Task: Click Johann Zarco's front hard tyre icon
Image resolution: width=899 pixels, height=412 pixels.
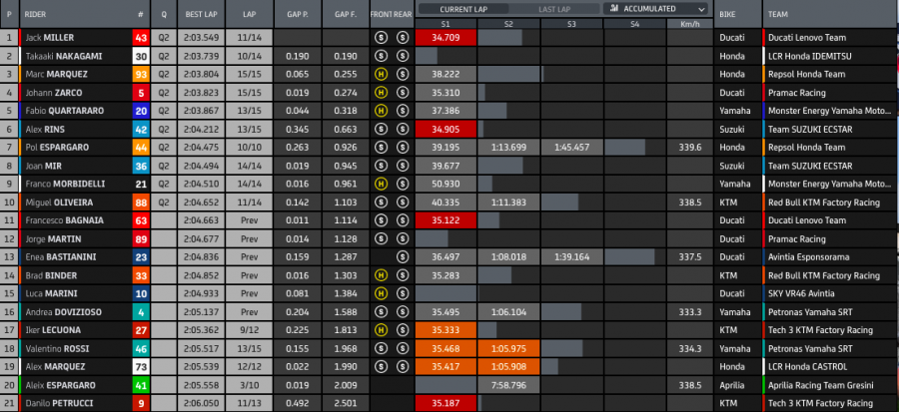Action: (x=380, y=93)
